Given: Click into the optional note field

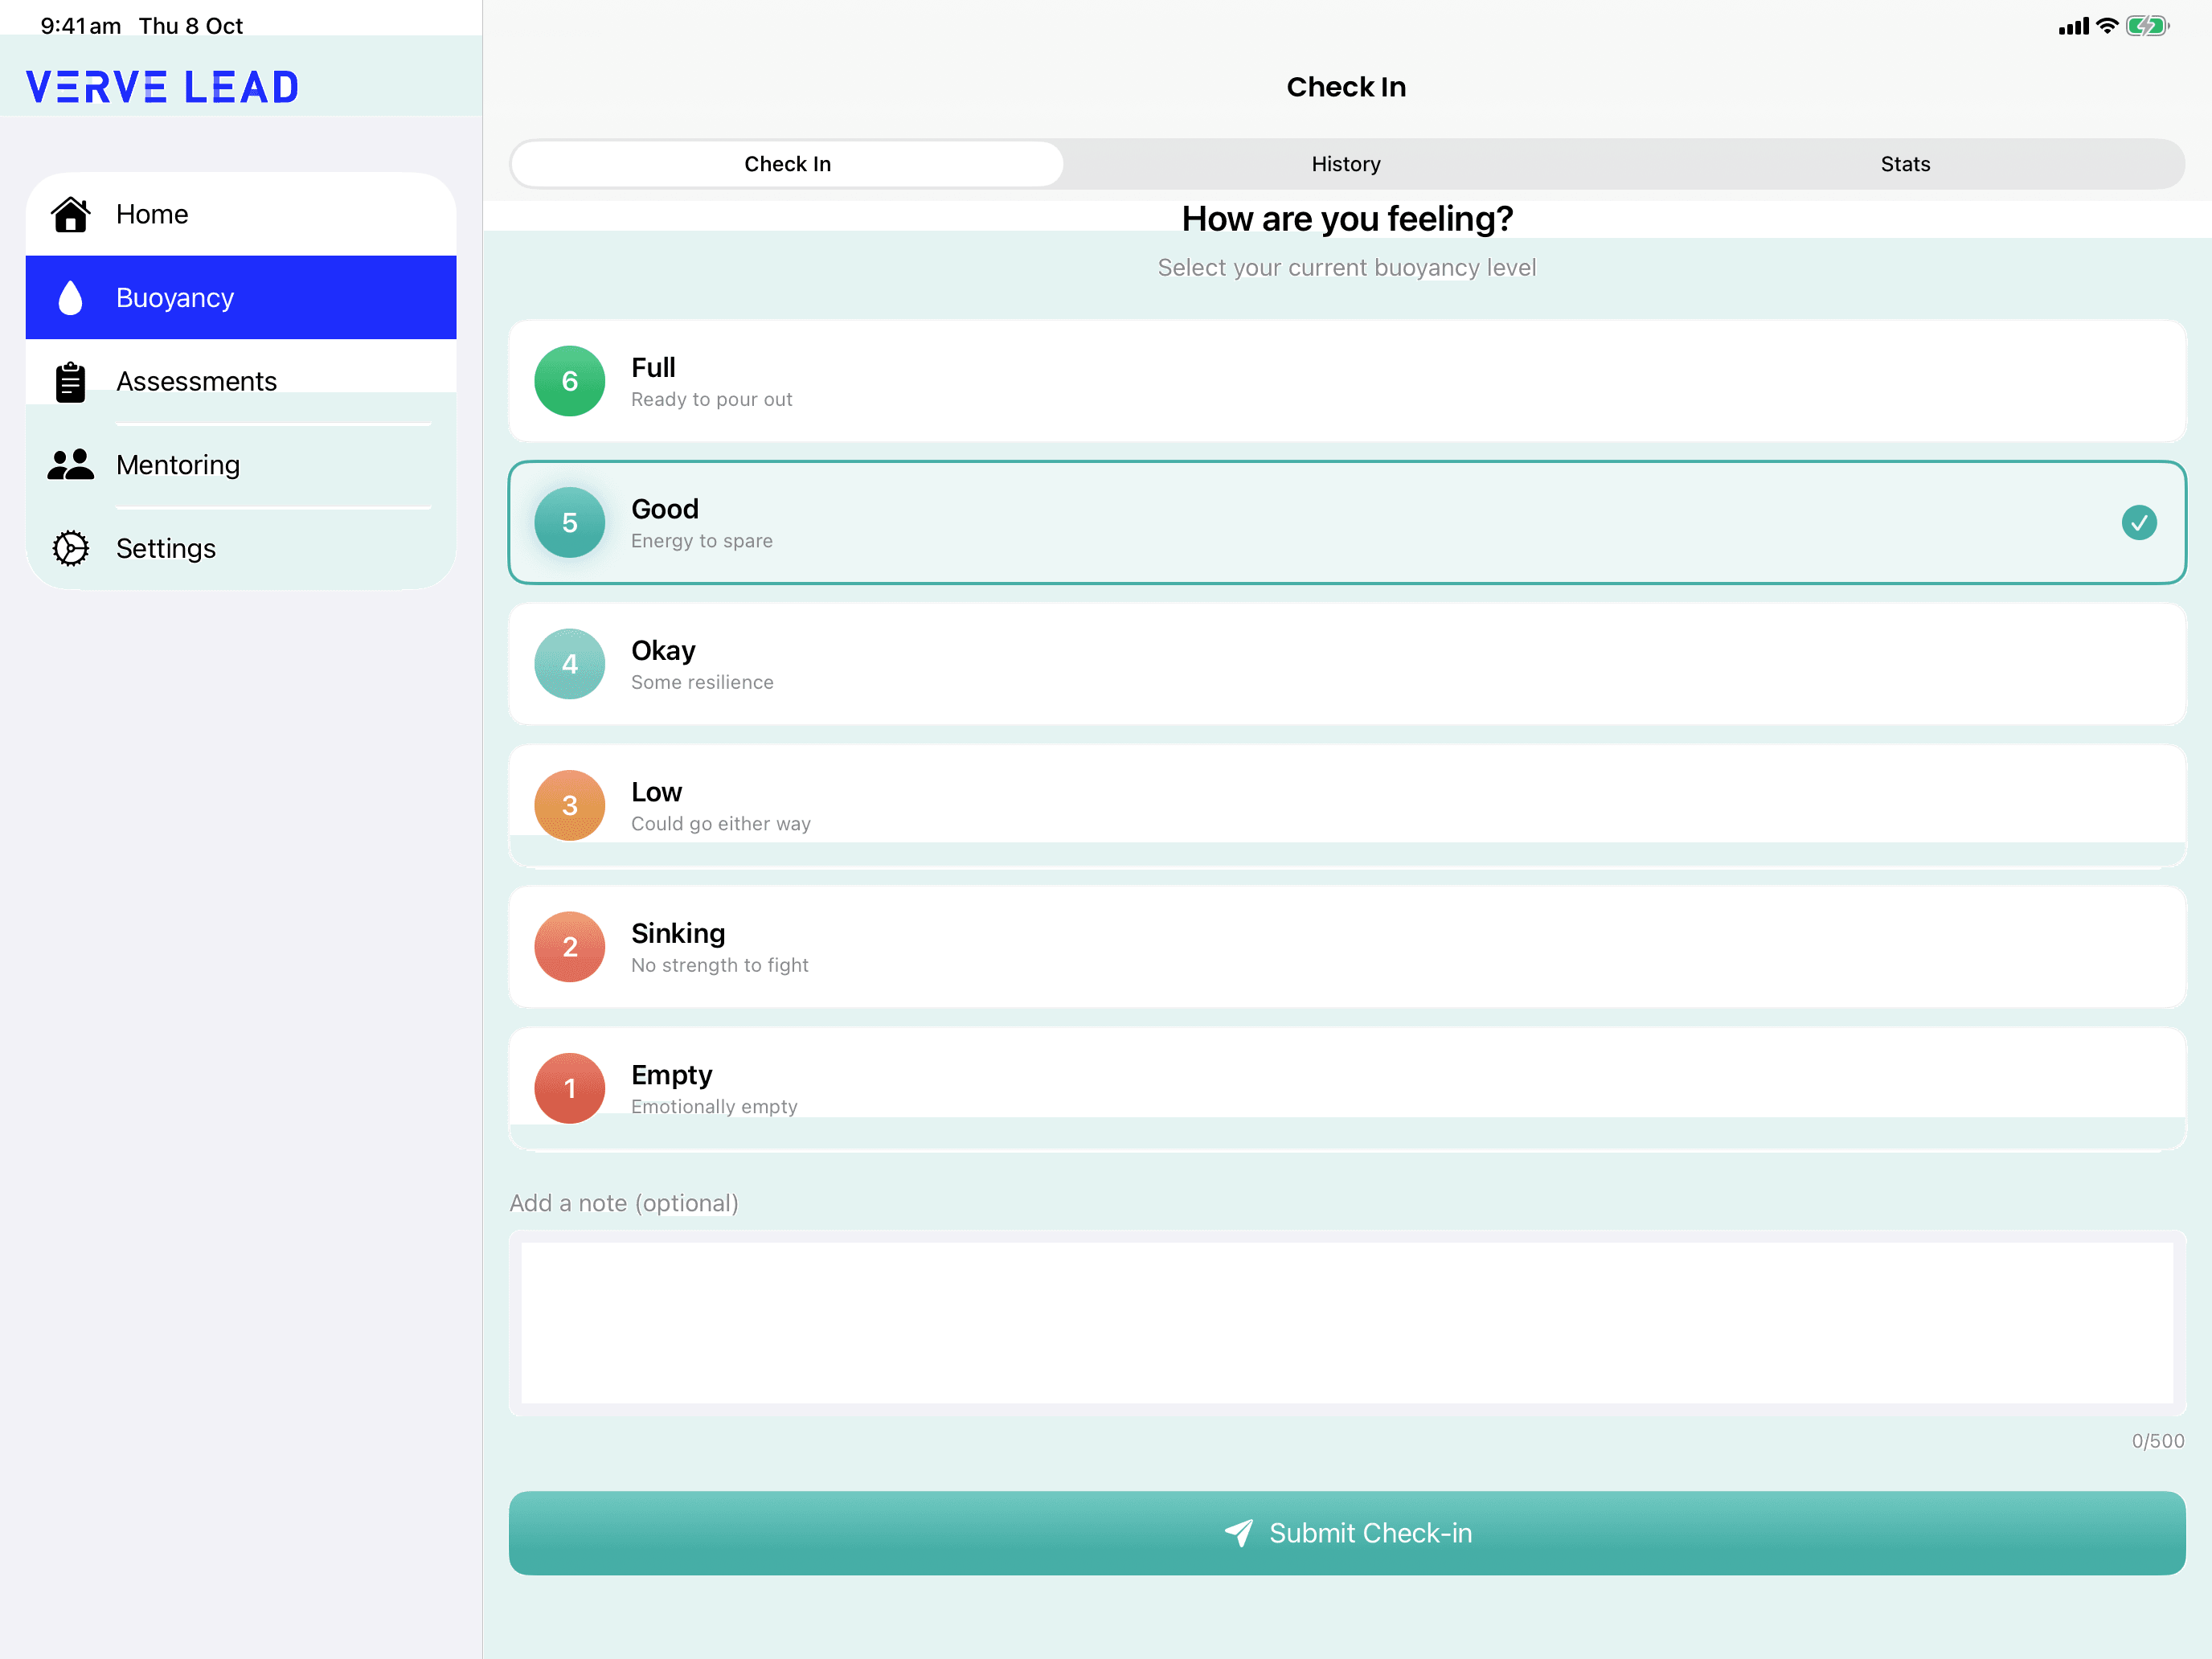Looking at the screenshot, I should (1347, 1322).
